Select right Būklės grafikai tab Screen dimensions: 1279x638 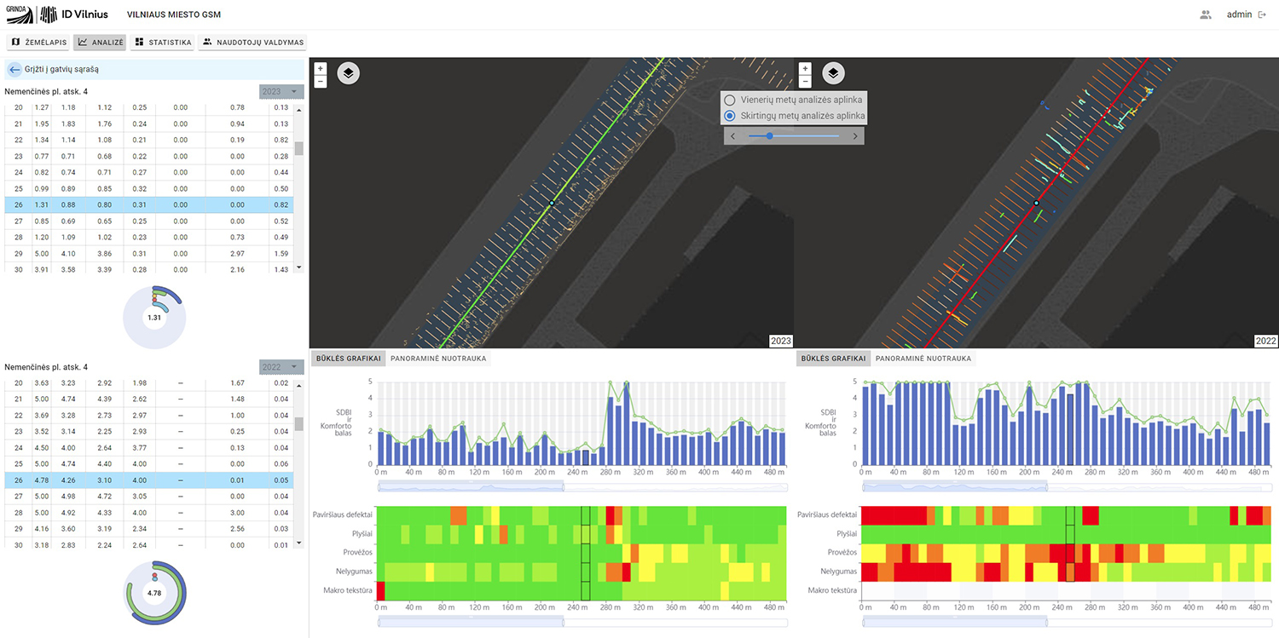coord(834,359)
